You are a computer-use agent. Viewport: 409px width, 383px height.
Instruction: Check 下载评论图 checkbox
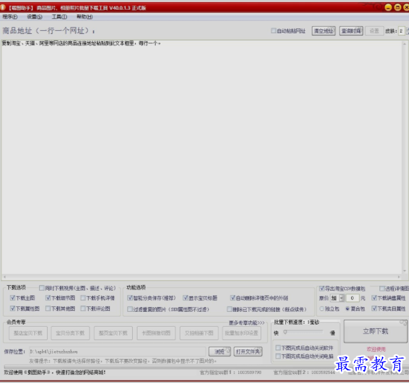click(83, 308)
